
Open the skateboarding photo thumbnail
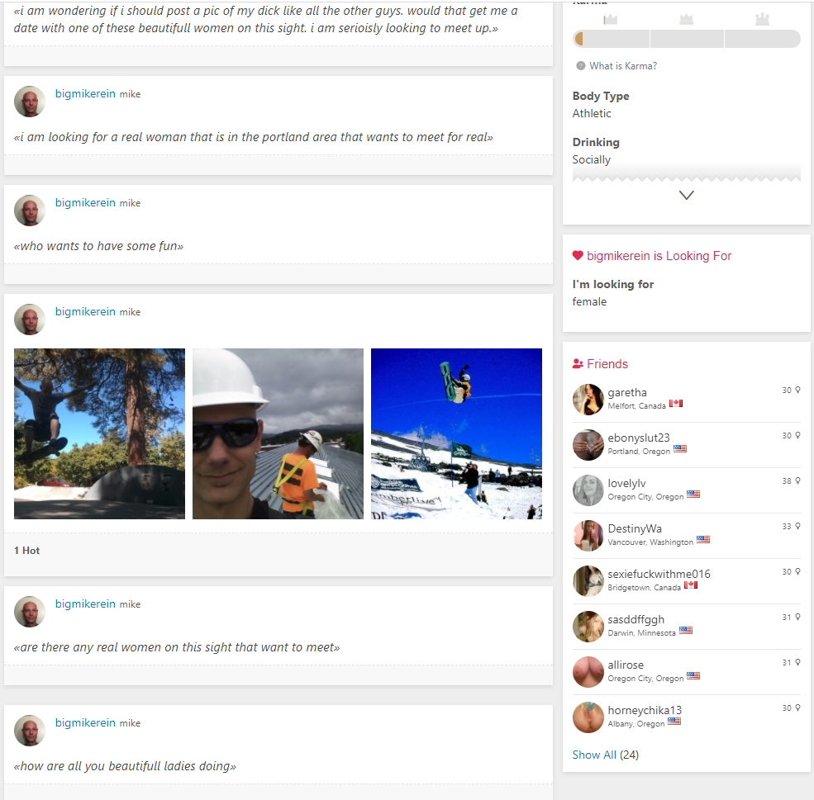click(99, 433)
